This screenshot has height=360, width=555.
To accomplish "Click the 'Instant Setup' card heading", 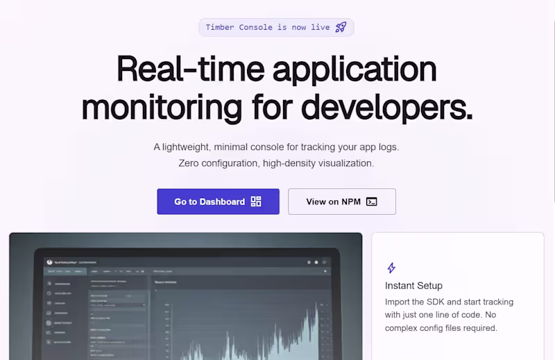I will coord(413,286).
